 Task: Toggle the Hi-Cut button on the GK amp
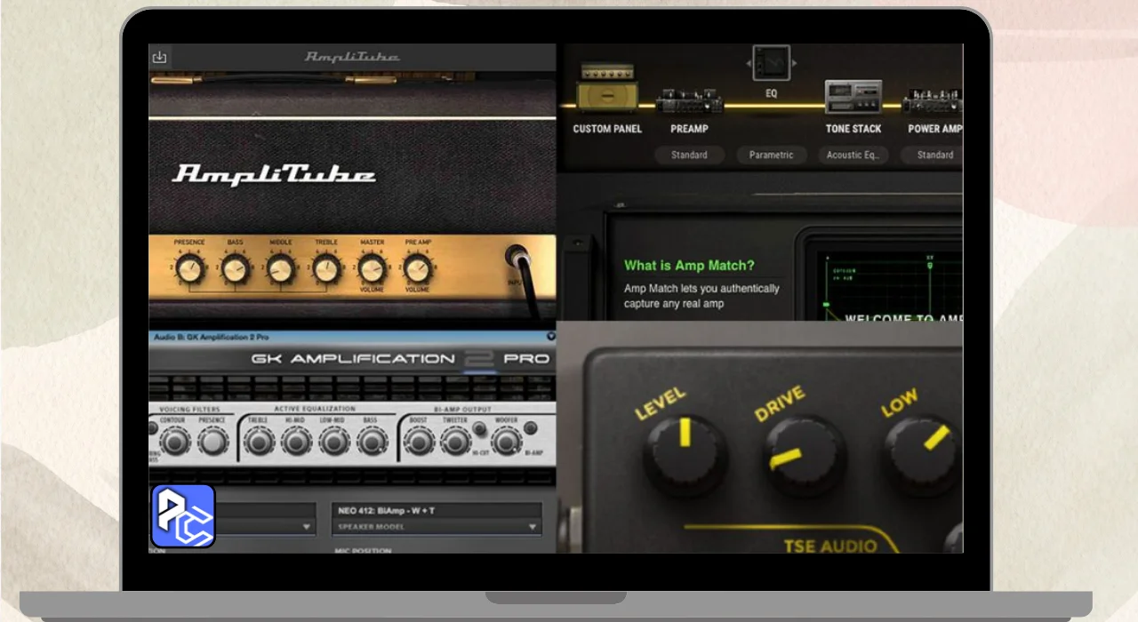coord(479,429)
